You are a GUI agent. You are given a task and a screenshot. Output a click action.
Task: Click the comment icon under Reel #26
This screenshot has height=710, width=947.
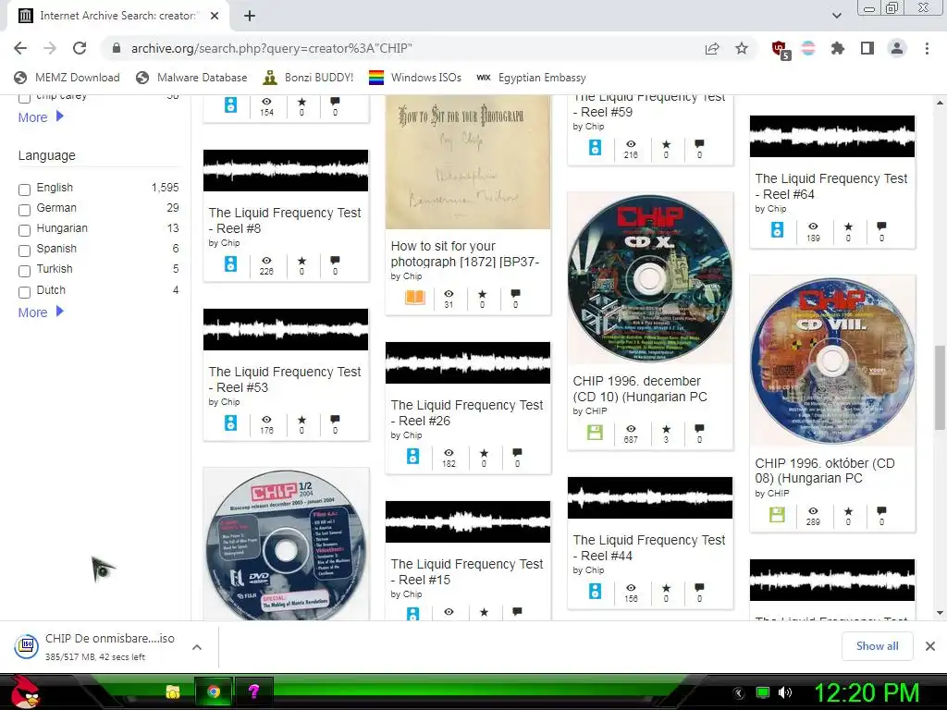[517, 452]
